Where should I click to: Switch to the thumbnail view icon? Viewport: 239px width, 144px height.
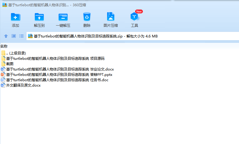[x=14, y=36]
